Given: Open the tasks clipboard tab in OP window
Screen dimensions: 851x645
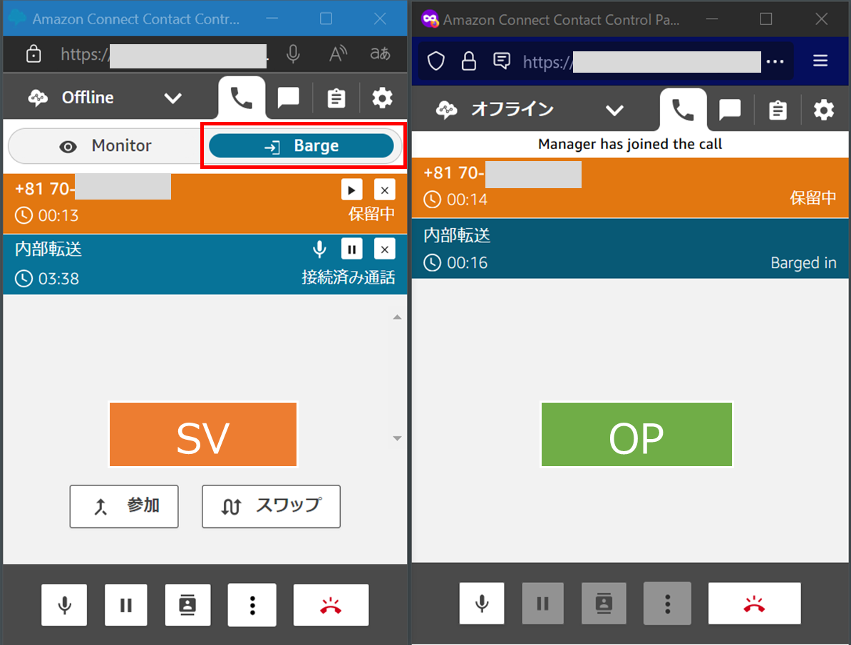Looking at the screenshot, I should click(778, 110).
